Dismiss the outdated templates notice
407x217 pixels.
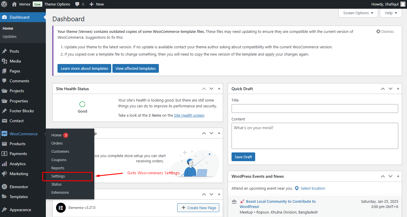(x=385, y=31)
